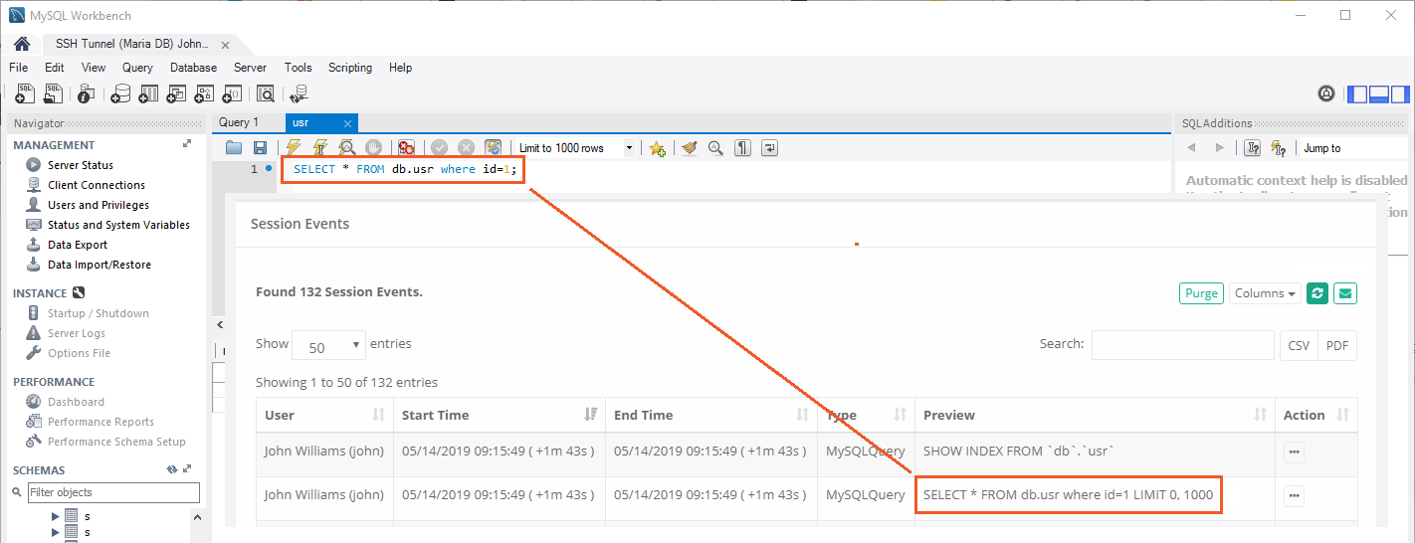Click the Explain query magnifier-lightning icon

(346, 148)
